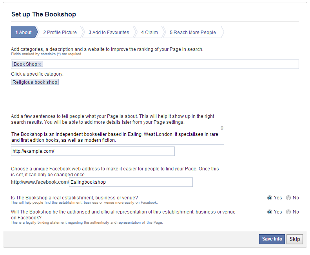Choose No for authorised official representation
The image size is (310, 255).
pyautogui.click(x=288, y=212)
